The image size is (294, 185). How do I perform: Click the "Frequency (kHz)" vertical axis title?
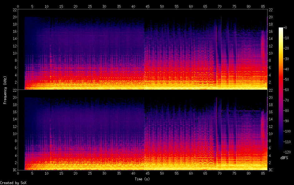[5, 90]
